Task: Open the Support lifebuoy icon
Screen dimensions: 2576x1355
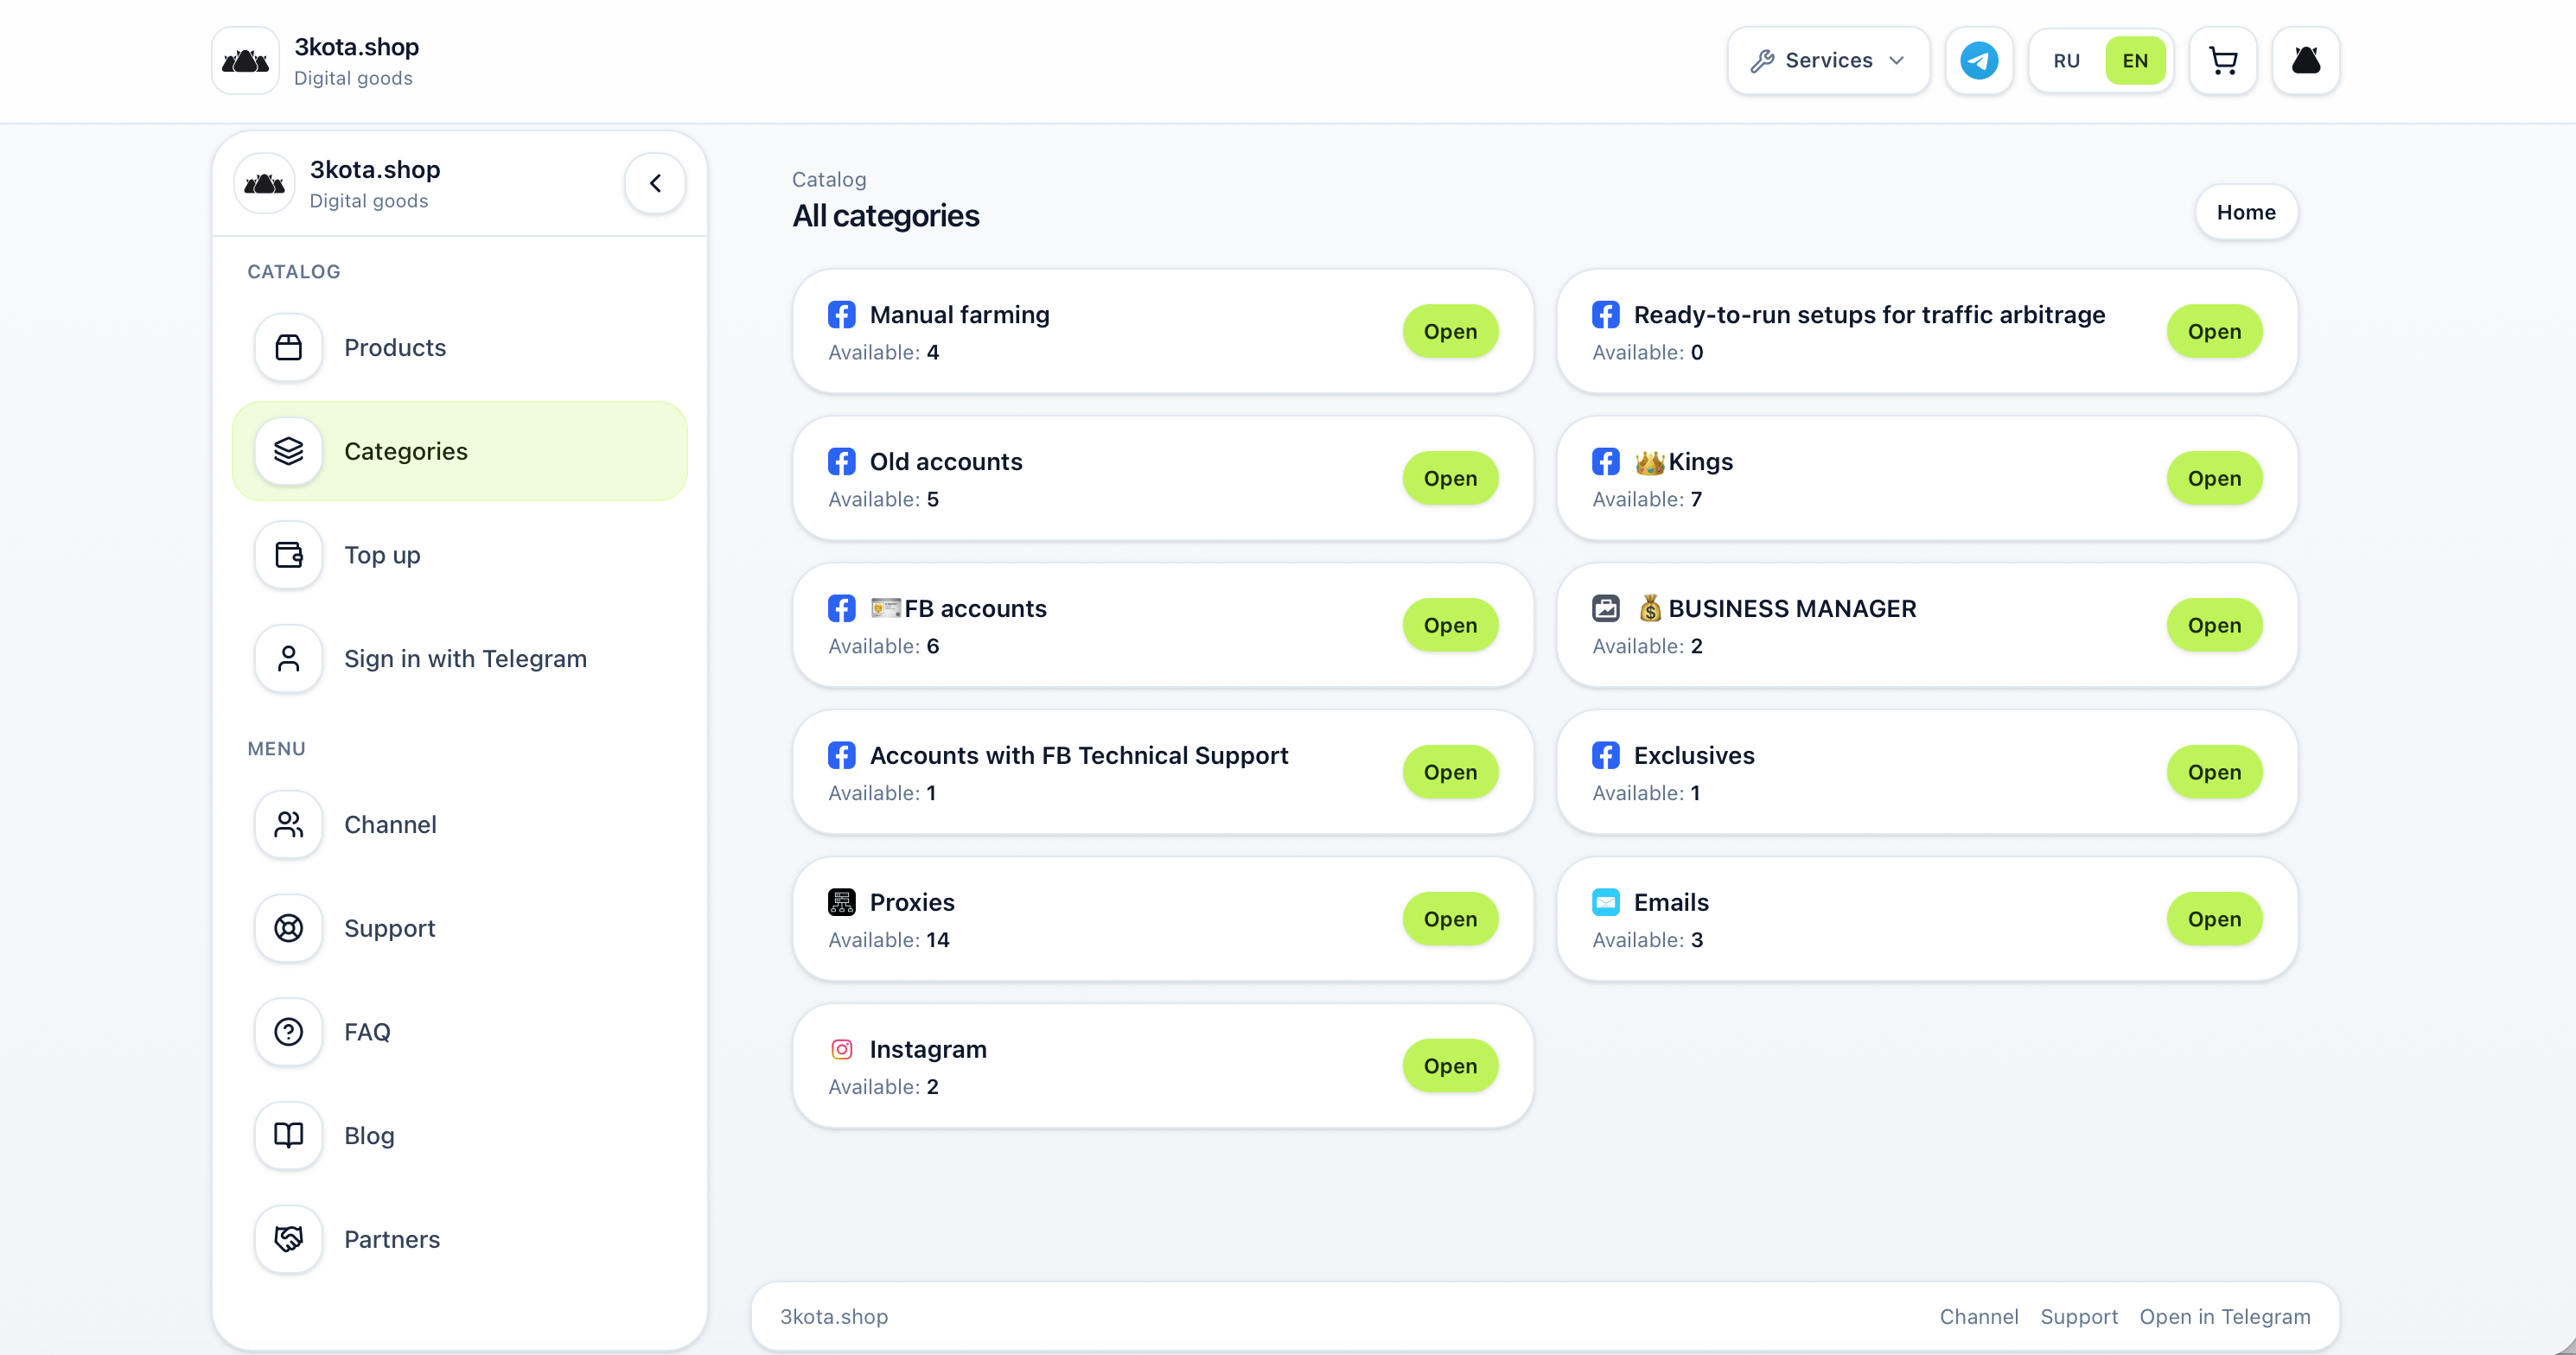Action: [x=289, y=928]
